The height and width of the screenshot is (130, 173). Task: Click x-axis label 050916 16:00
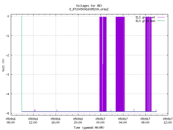pos(55,121)
